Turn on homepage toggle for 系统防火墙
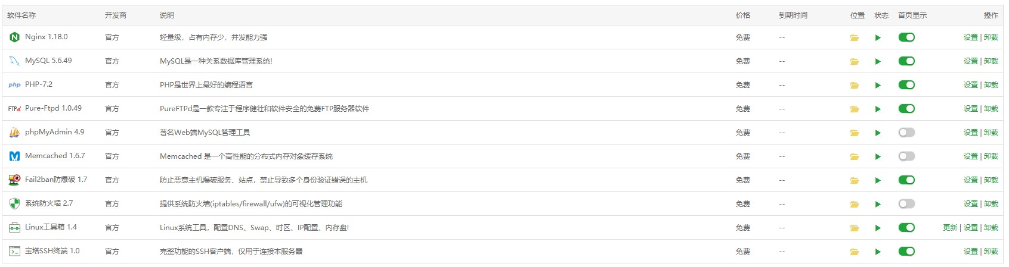The height and width of the screenshot is (267, 1009). 906,204
